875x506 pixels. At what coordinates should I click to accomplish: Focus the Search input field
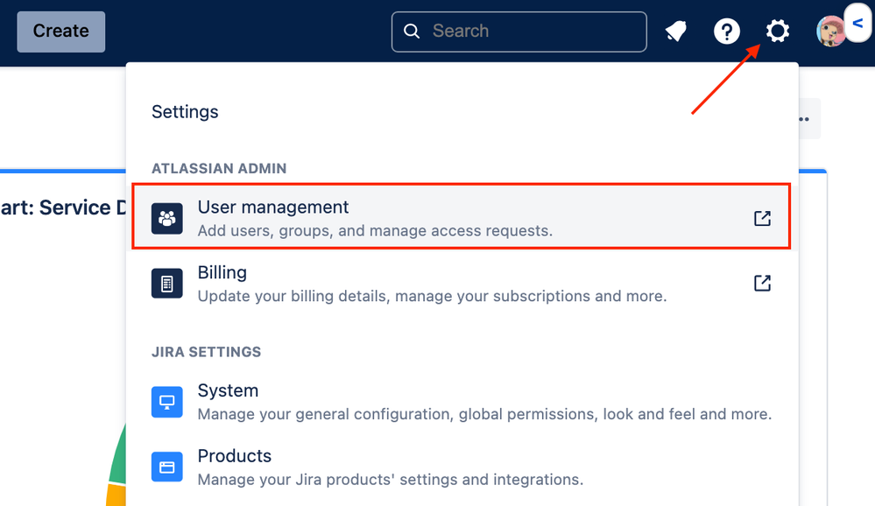coord(519,32)
